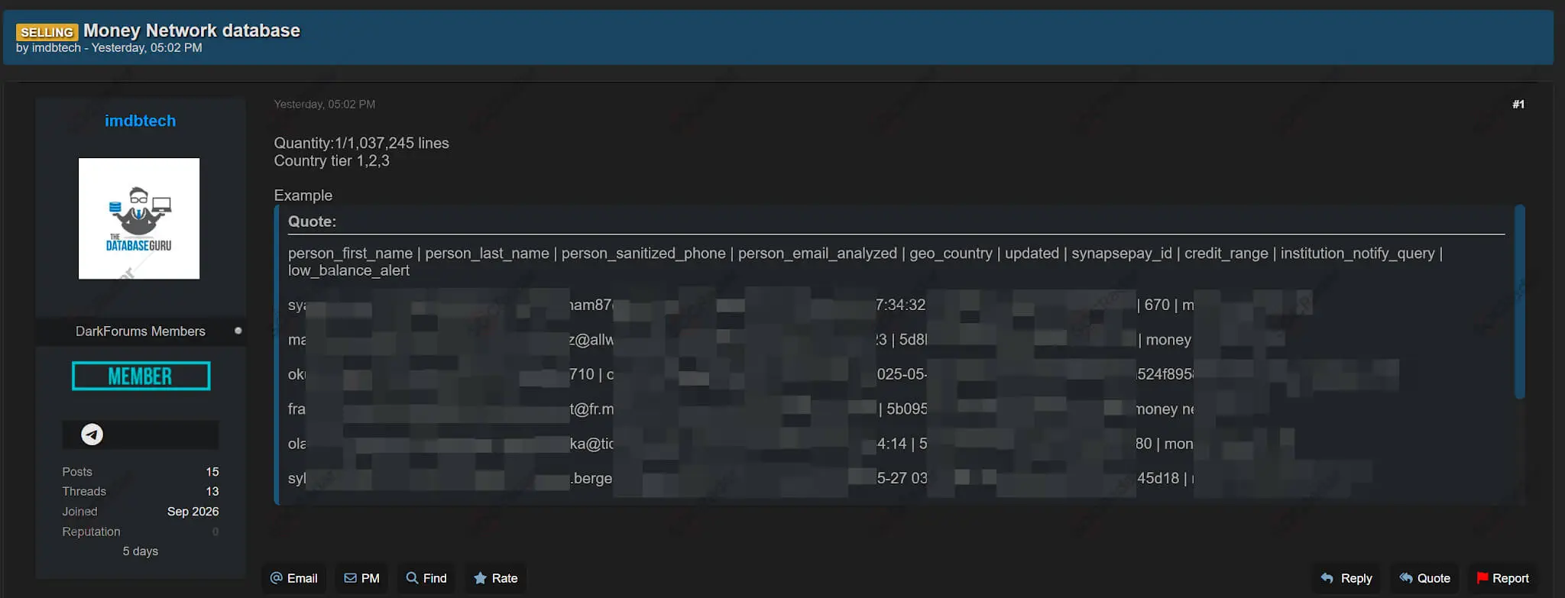Select the Country tier 1,2,3 text
Image resolution: width=1565 pixels, height=598 pixels.
click(332, 160)
